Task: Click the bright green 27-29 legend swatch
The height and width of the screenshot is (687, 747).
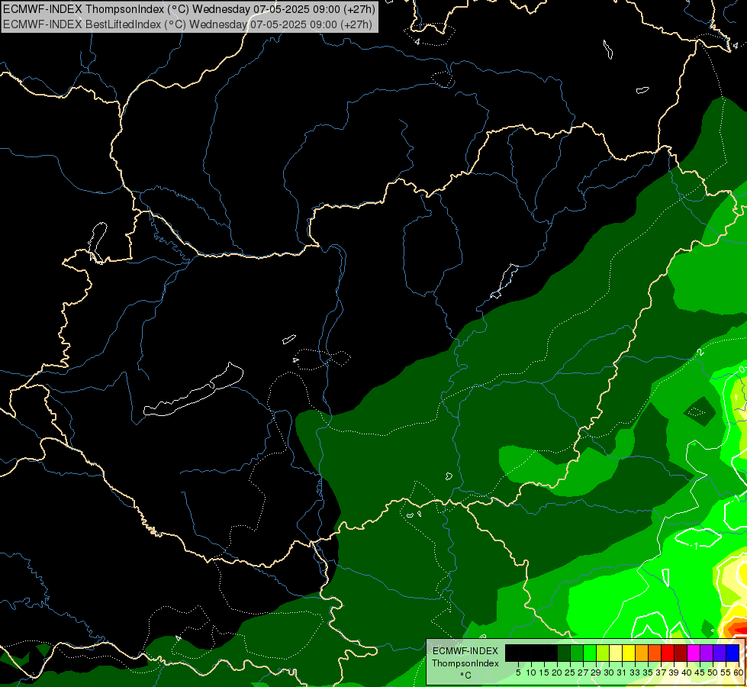Action: [x=590, y=653]
